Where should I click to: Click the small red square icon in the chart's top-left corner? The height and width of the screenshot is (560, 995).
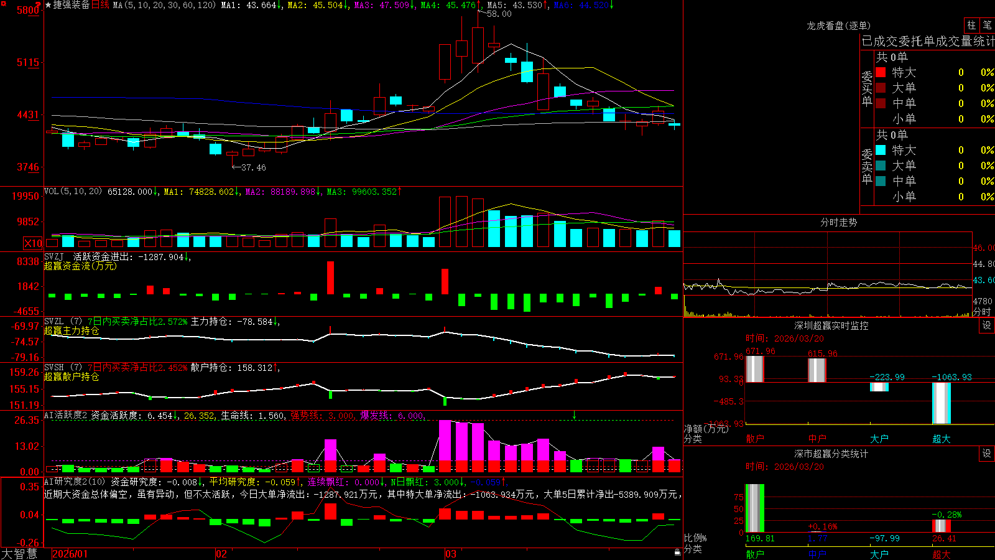coord(2,2)
